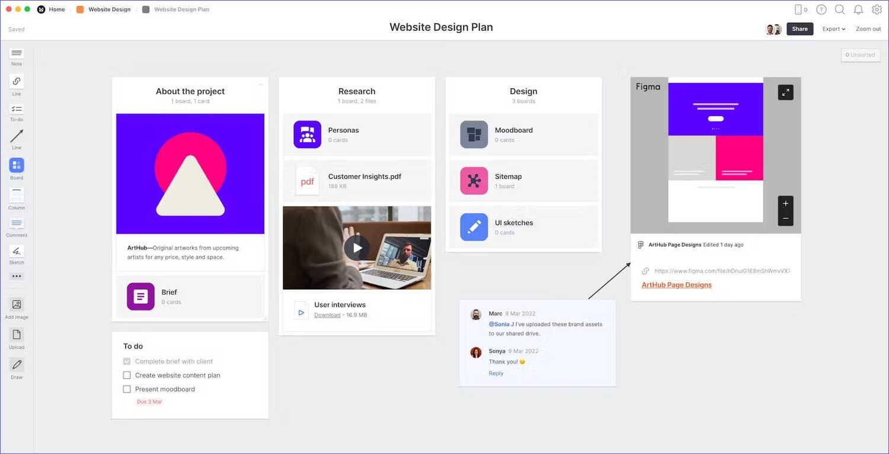Open the ArtHub Page Designs link
Viewport: 889px width, 454px height.
(x=676, y=284)
